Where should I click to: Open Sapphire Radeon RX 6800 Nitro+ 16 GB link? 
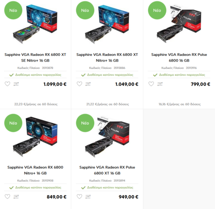(x=35, y=170)
